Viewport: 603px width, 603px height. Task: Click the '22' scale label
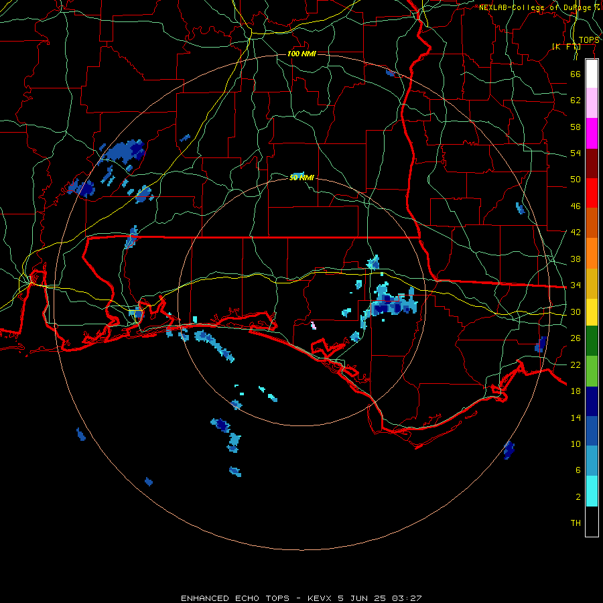click(x=576, y=364)
